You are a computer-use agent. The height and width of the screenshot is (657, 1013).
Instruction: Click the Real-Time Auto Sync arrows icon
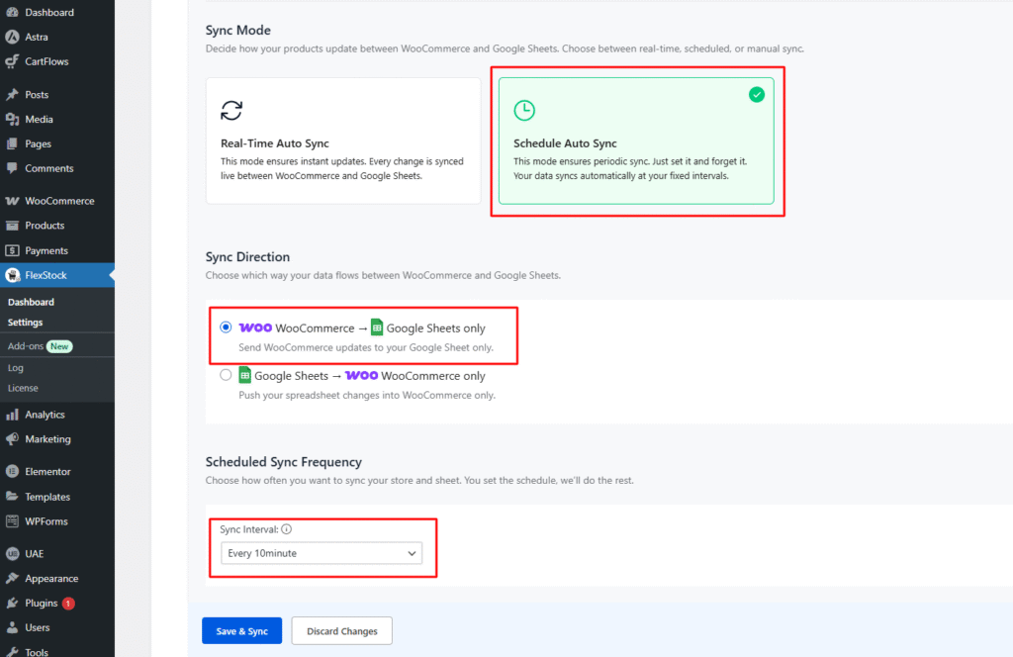click(x=231, y=111)
